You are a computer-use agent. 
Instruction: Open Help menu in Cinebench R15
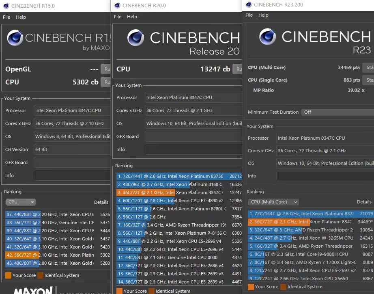coord(21,17)
